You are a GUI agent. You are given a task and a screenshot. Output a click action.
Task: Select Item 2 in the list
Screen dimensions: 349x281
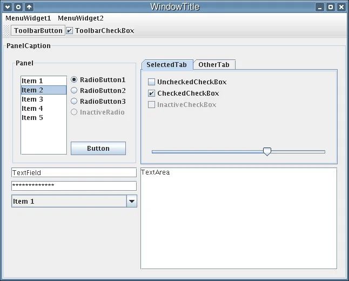click(x=44, y=90)
